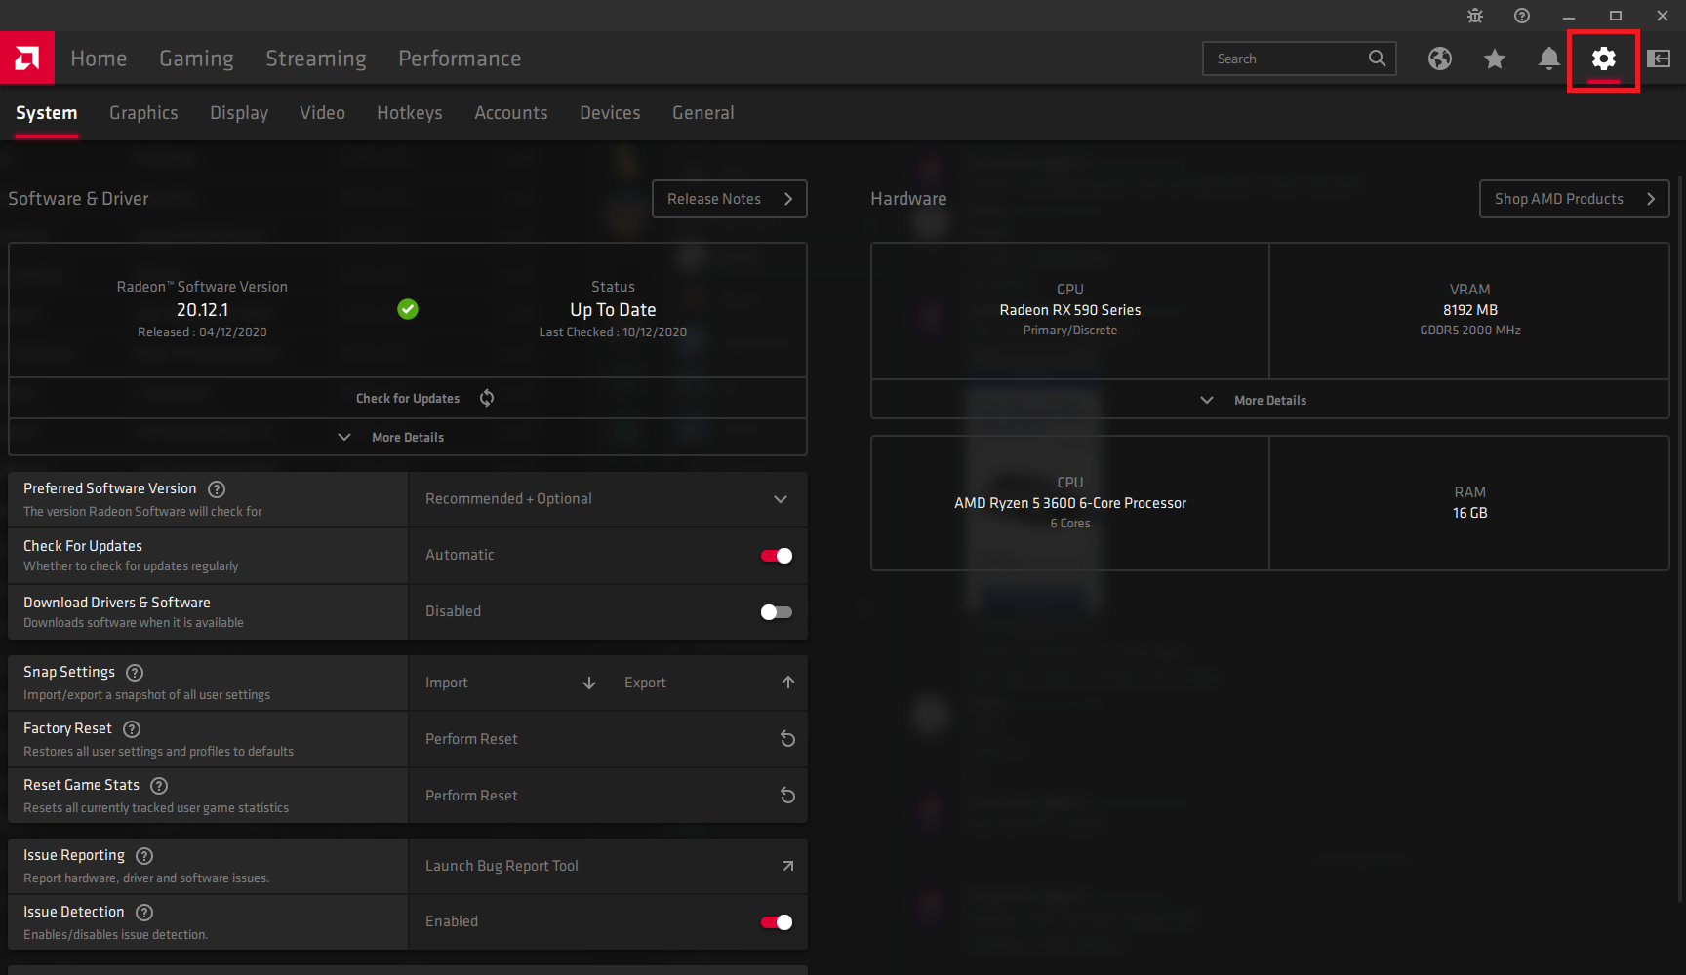Click the AMD logo icon

click(x=27, y=58)
